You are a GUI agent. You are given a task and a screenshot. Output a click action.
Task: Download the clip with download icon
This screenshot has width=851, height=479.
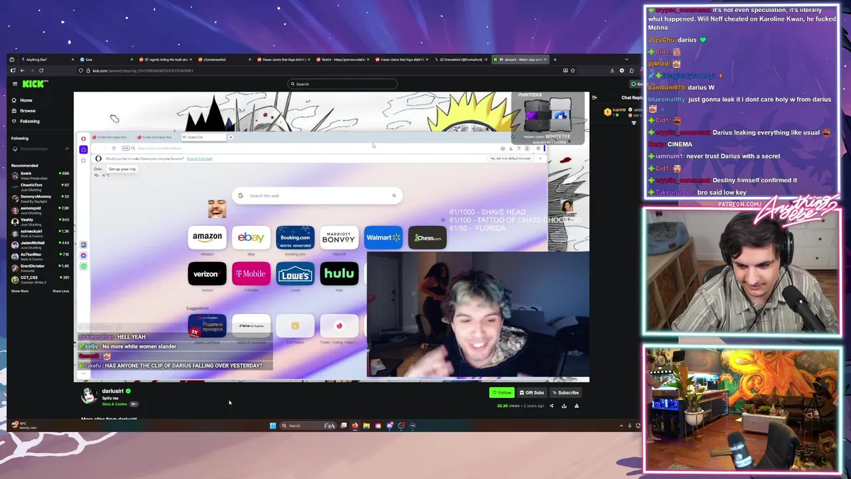564,406
